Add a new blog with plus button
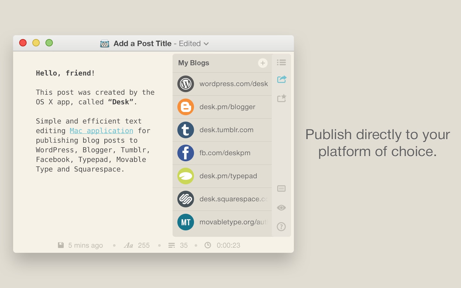The height and width of the screenshot is (288, 461). coord(263,63)
